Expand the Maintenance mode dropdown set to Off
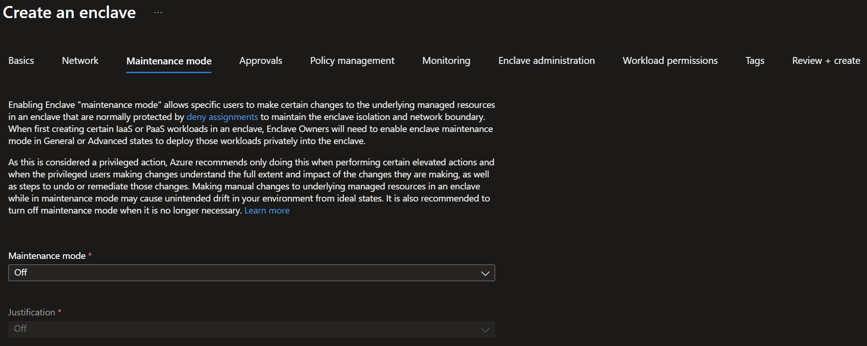This screenshot has width=867, height=346. [252, 273]
